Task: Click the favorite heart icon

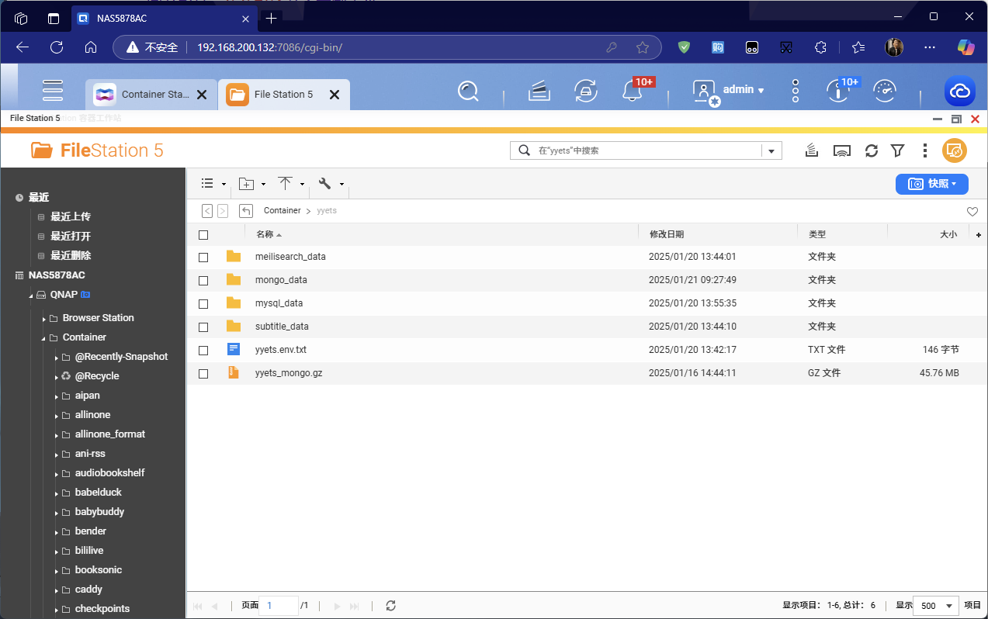Action: 972,211
